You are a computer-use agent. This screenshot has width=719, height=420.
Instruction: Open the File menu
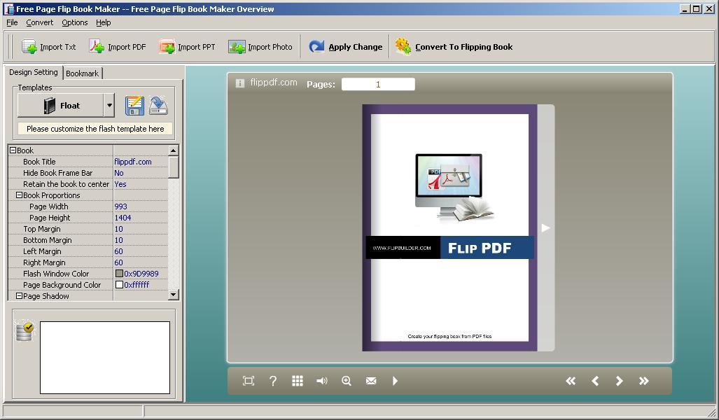[x=12, y=22]
